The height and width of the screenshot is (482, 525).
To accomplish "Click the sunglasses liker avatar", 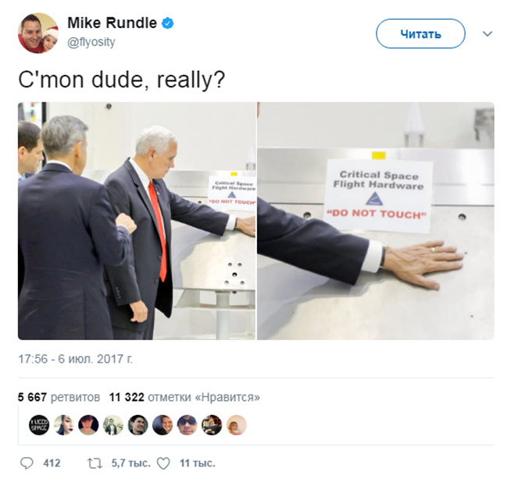I will pyautogui.click(x=187, y=425).
